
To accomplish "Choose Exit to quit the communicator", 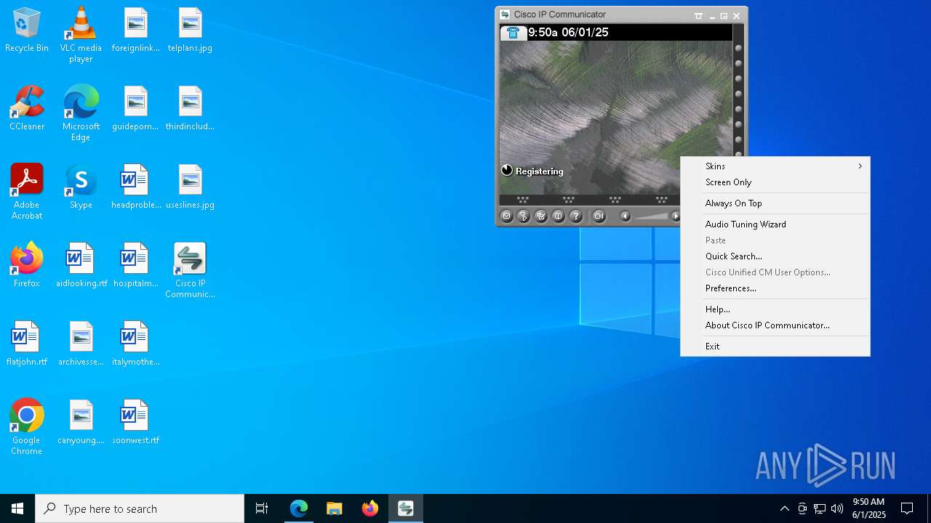I will [775, 346].
